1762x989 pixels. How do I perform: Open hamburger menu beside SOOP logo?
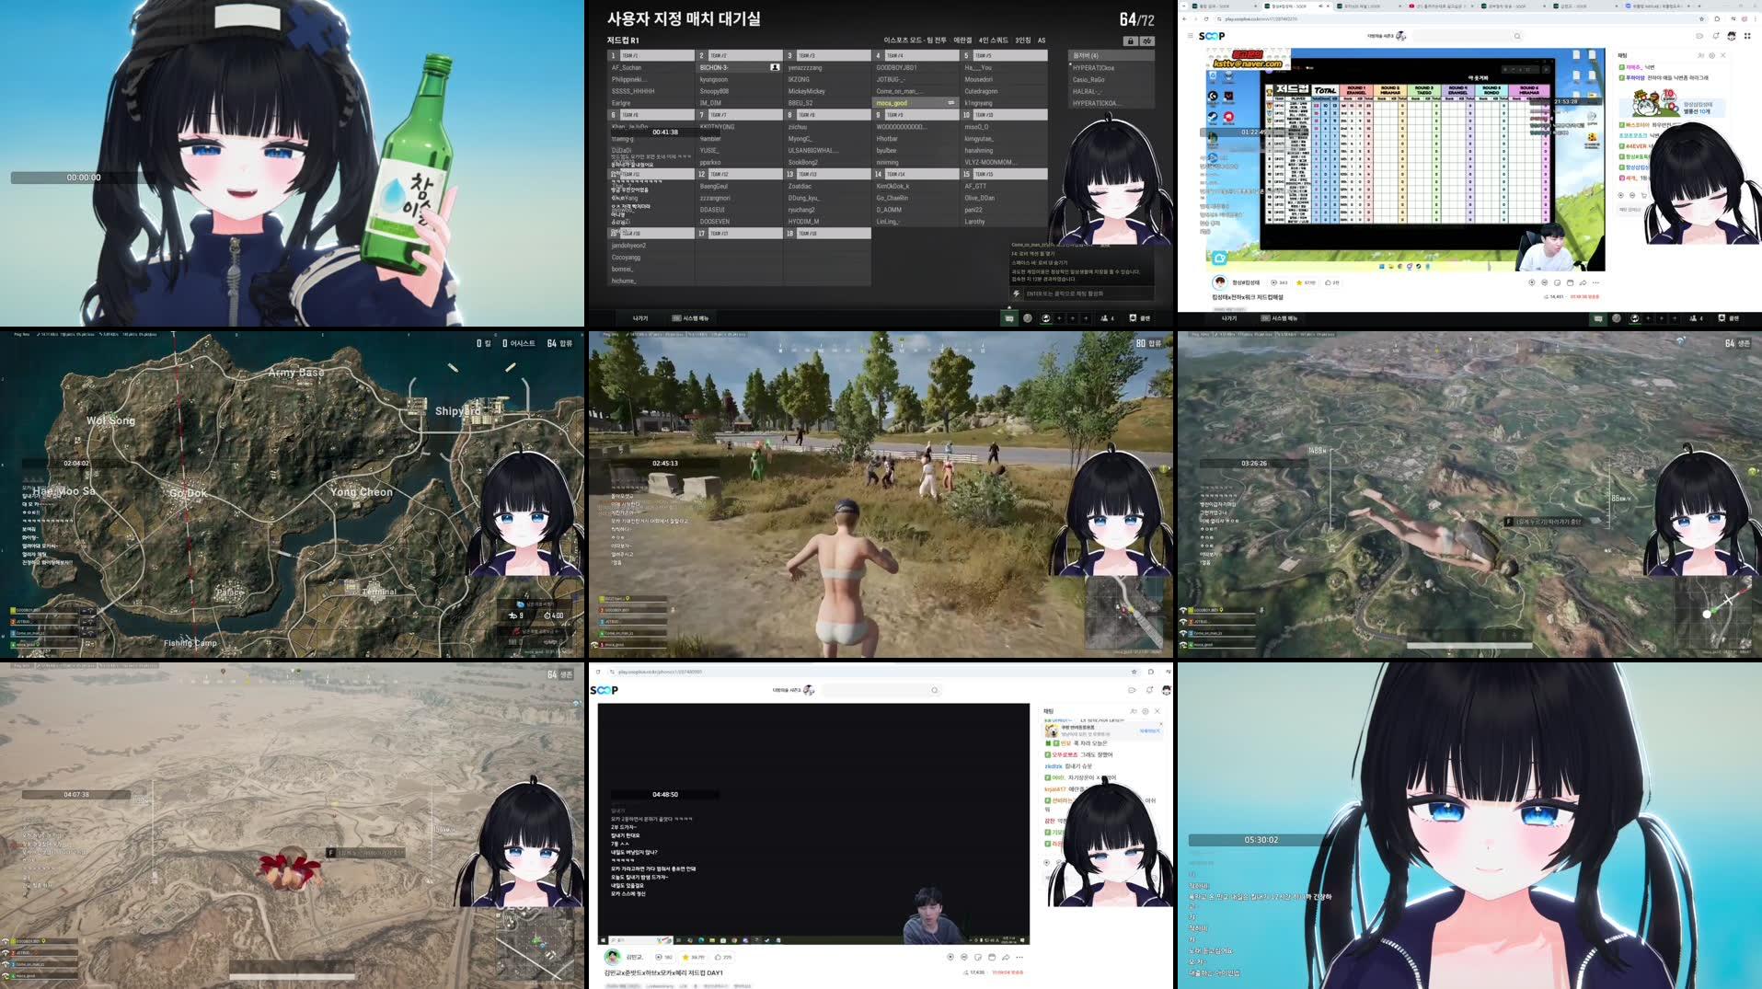point(1190,36)
